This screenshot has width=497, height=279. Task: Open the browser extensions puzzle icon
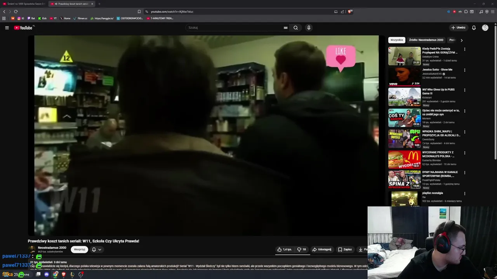(x=466, y=12)
